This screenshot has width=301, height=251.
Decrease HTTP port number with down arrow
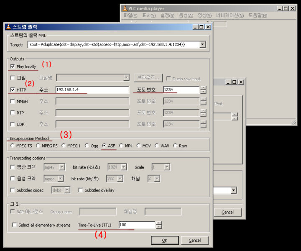click(203, 92)
